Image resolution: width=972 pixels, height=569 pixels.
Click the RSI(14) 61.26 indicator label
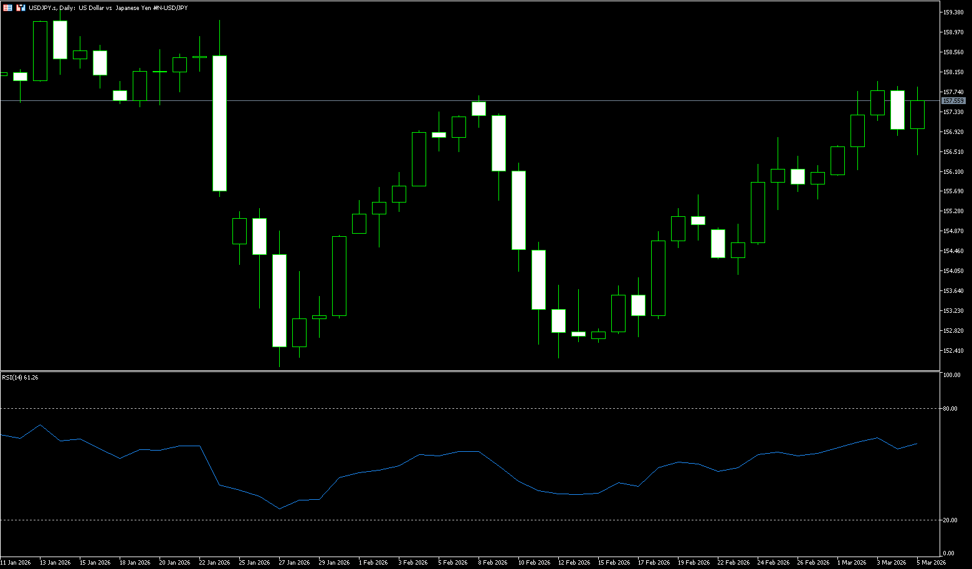(20, 377)
